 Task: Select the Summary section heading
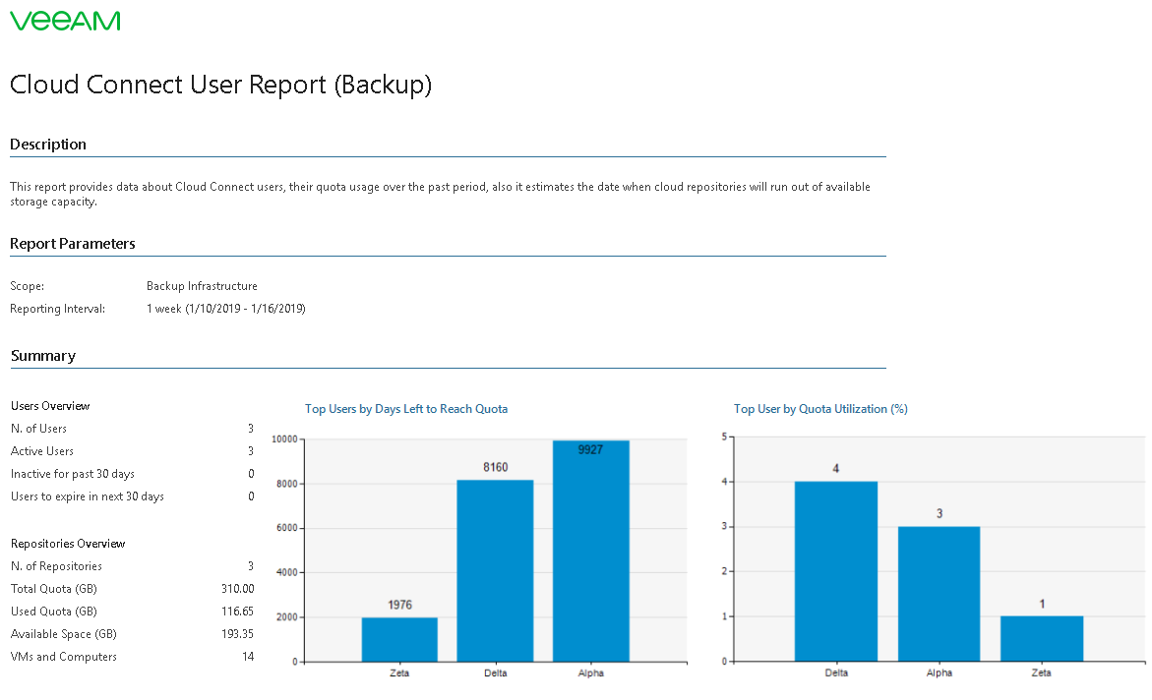point(43,356)
